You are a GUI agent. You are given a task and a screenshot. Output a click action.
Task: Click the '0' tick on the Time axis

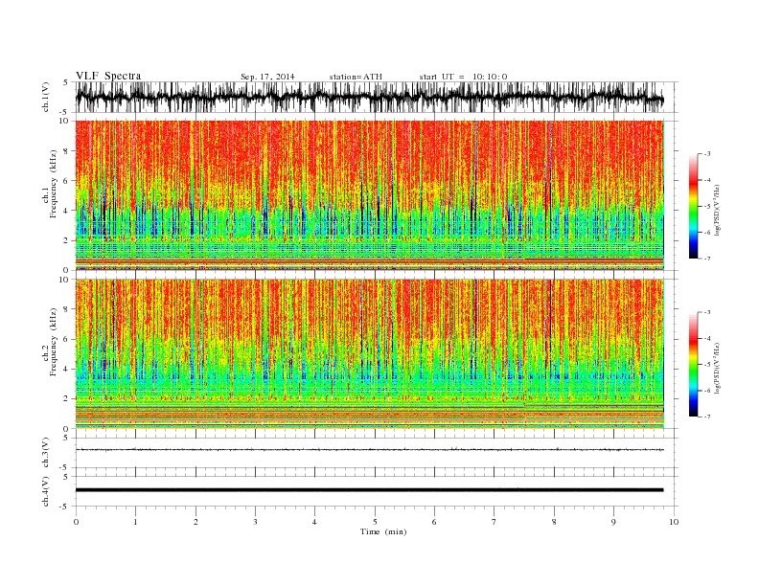(x=76, y=522)
